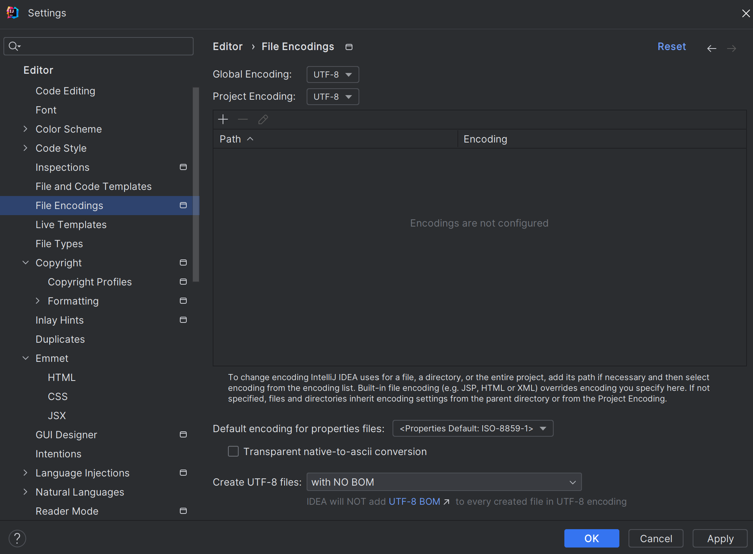Select Live Templates in the sidebar
This screenshot has width=753, height=554.
click(x=71, y=224)
